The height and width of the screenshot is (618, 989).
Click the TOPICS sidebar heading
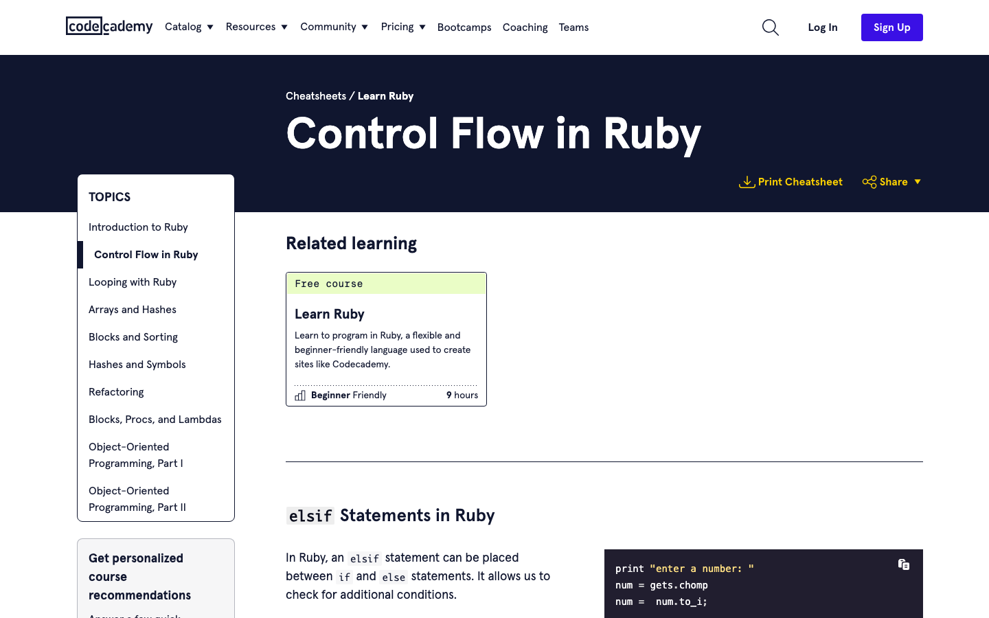[x=109, y=197]
